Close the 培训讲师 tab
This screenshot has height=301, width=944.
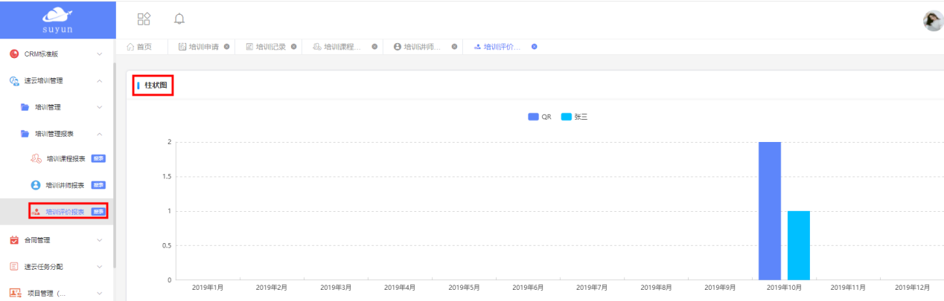(454, 47)
